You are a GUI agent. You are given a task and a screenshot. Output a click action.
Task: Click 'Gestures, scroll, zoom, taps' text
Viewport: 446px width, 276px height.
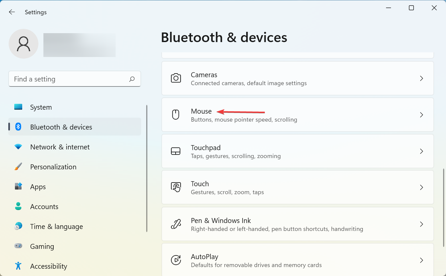pyautogui.click(x=227, y=192)
